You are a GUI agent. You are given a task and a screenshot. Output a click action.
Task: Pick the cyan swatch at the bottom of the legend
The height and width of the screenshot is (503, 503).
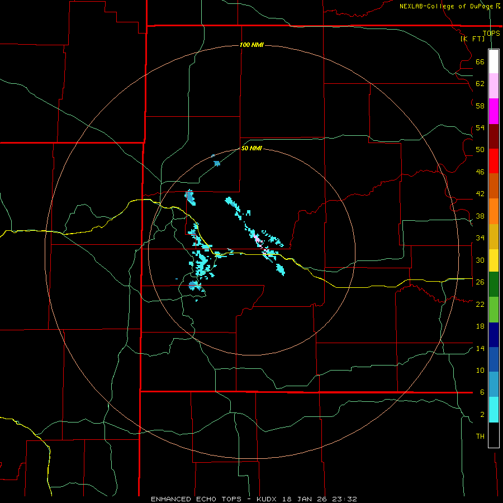click(x=493, y=410)
